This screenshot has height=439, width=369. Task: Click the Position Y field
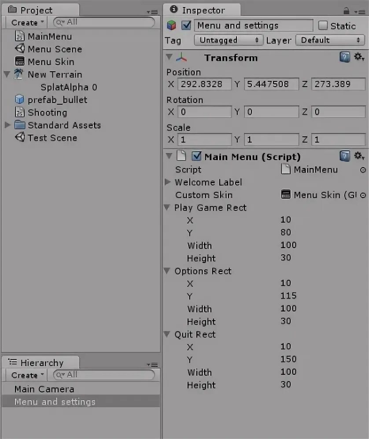point(272,84)
